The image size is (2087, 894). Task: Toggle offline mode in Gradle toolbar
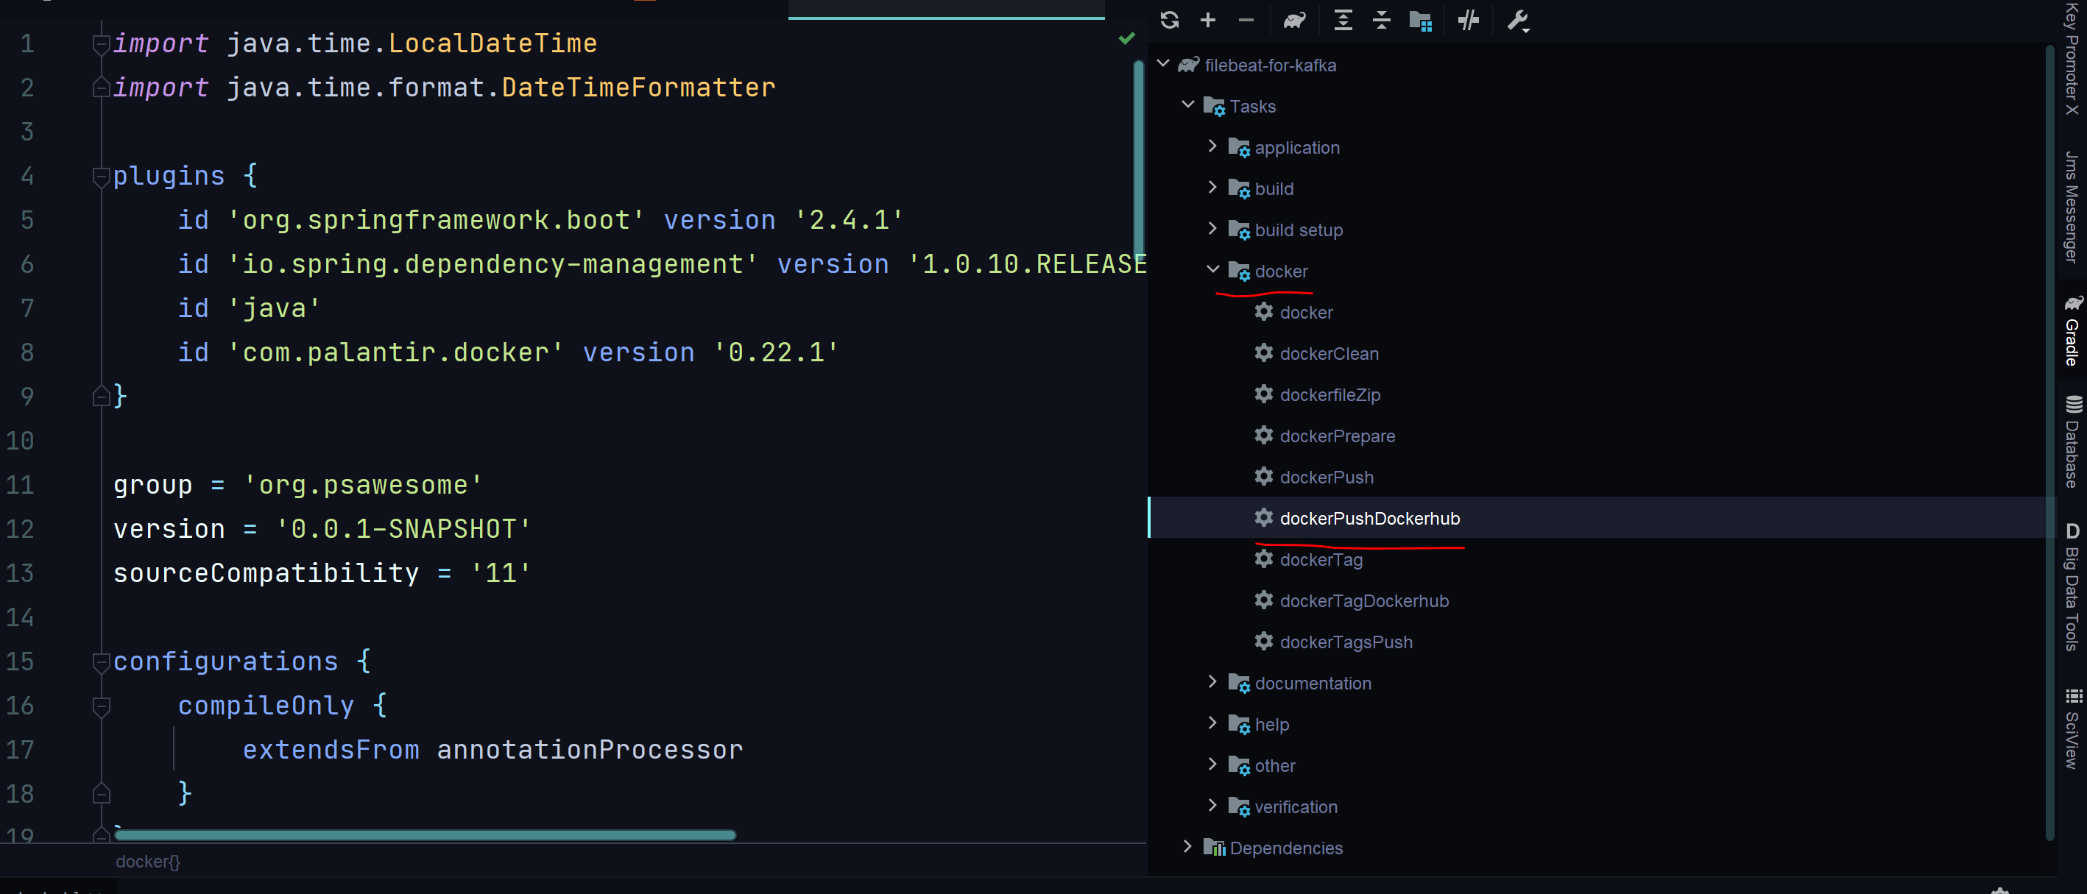click(x=1467, y=21)
